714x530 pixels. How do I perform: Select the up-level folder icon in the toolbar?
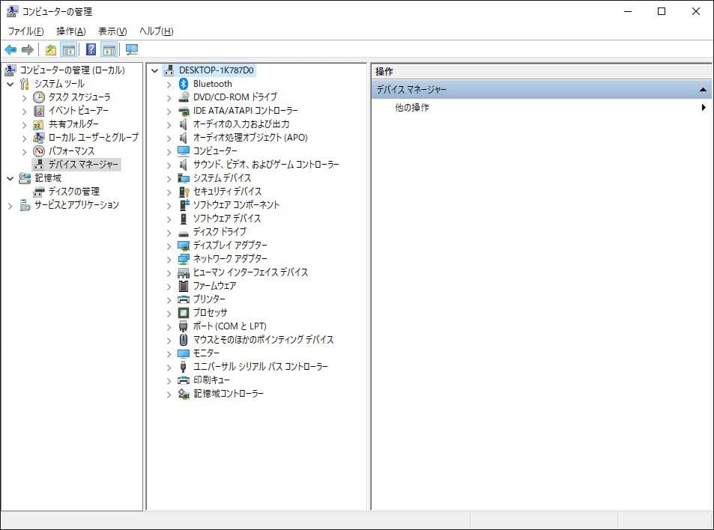click(x=49, y=49)
